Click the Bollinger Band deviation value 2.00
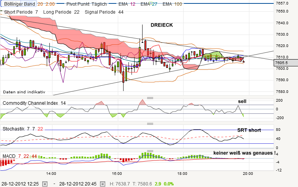Image resolution: width=298 pixels, height=187 pixels. tap(50, 4)
